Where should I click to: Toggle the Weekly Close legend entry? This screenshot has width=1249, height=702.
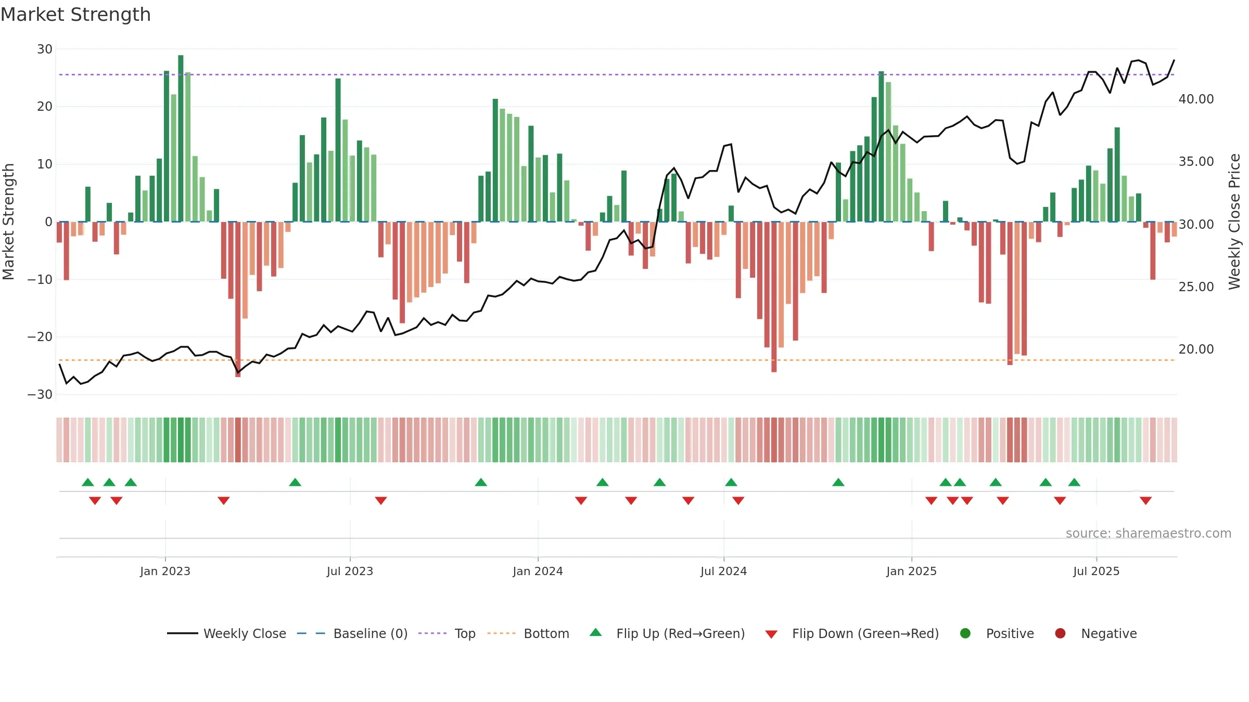click(x=226, y=633)
